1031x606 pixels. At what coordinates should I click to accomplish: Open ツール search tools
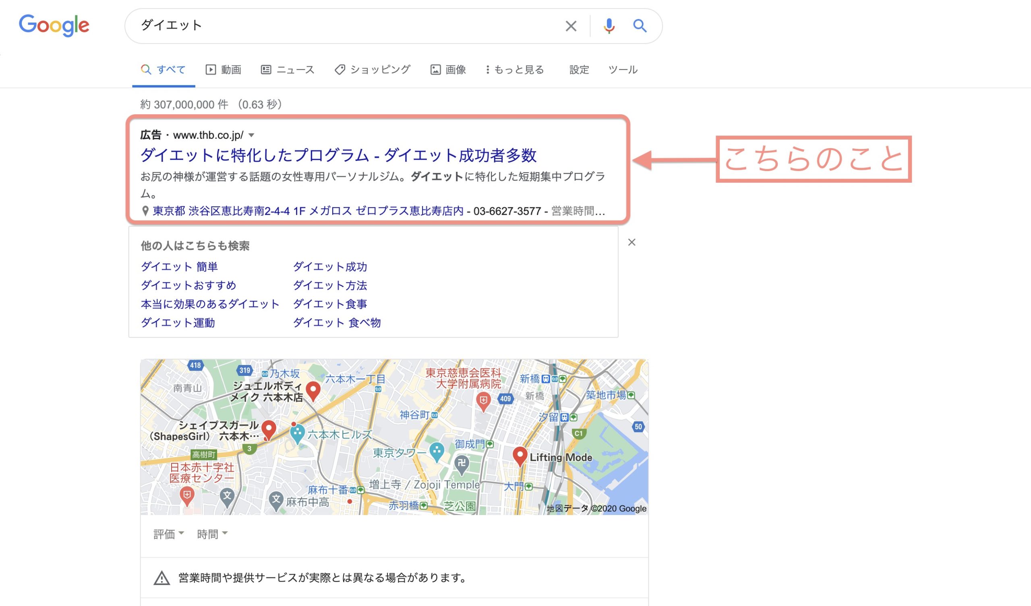tap(622, 70)
